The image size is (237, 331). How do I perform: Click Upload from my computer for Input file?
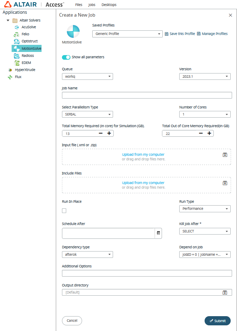(x=143, y=154)
